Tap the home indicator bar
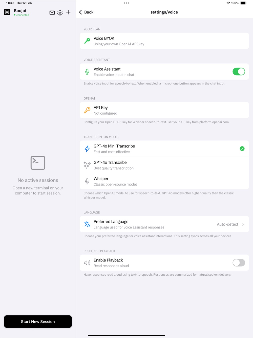This screenshot has width=253, height=338. point(126,335)
